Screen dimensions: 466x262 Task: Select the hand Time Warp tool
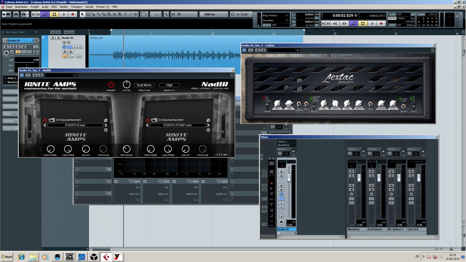120,14
